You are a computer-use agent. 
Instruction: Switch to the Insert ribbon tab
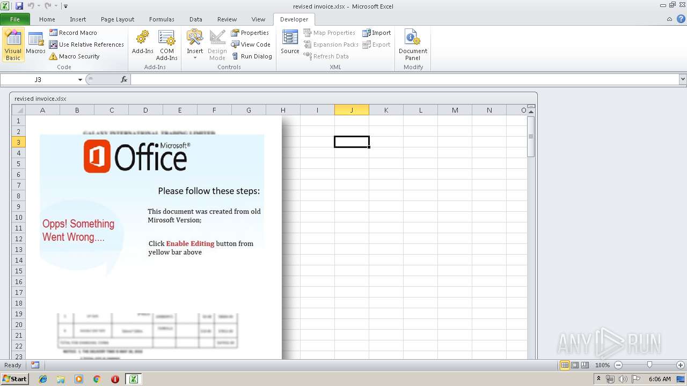(x=78, y=19)
